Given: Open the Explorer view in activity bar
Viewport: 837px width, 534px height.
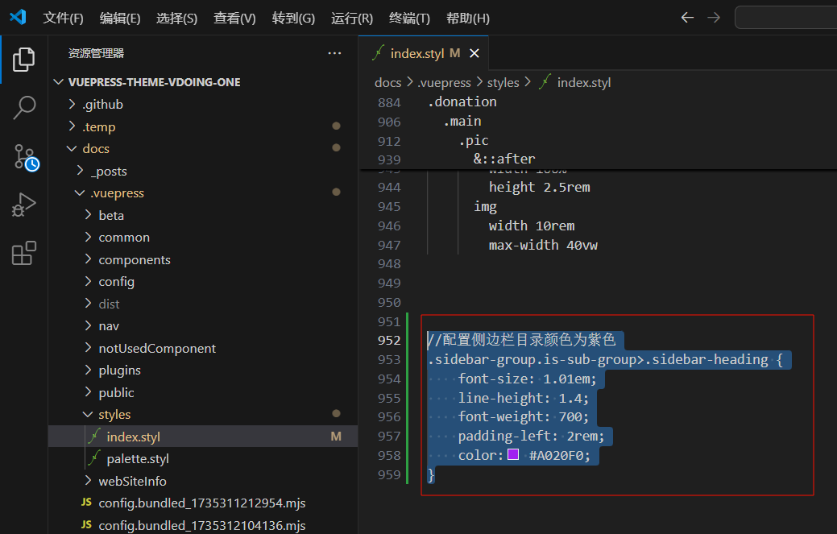Looking at the screenshot, I should [23, 60].
